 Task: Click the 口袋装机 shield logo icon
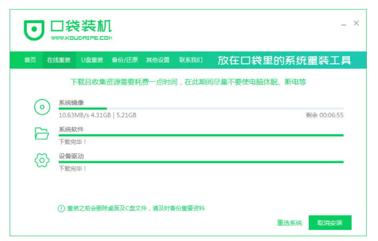[34, 30]
